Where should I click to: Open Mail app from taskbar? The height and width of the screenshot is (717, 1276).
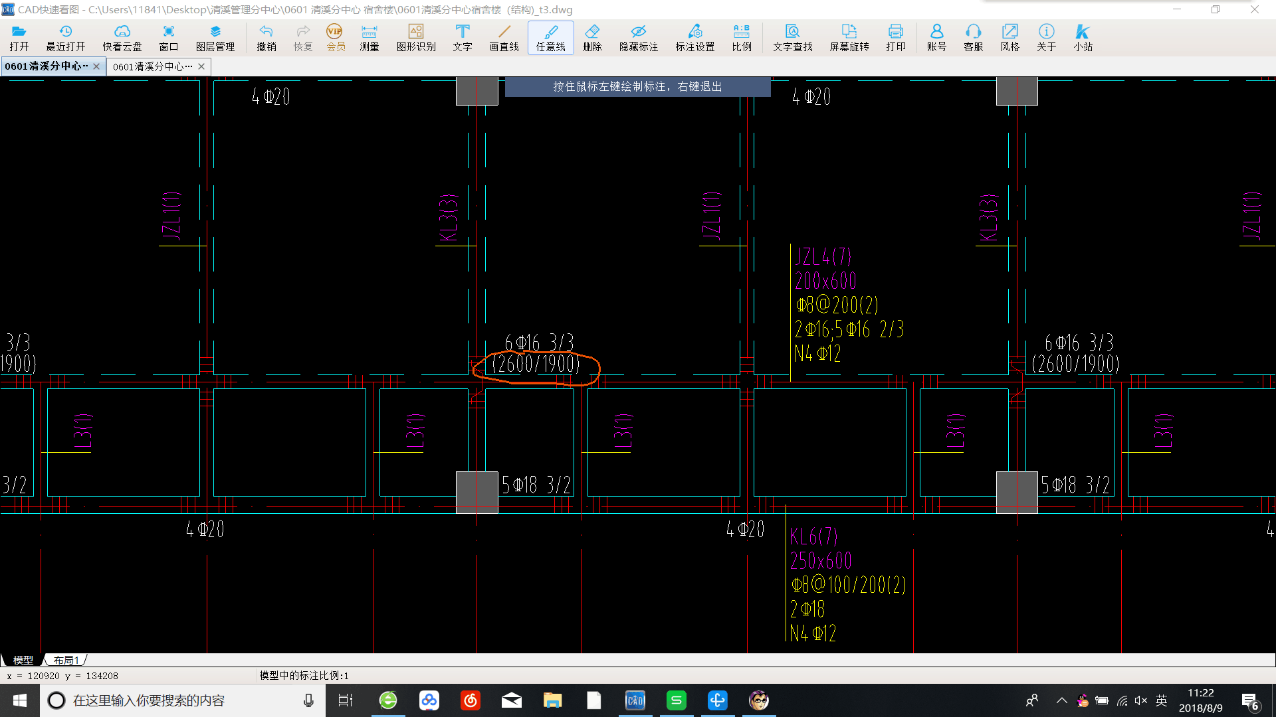coord(512,700)
